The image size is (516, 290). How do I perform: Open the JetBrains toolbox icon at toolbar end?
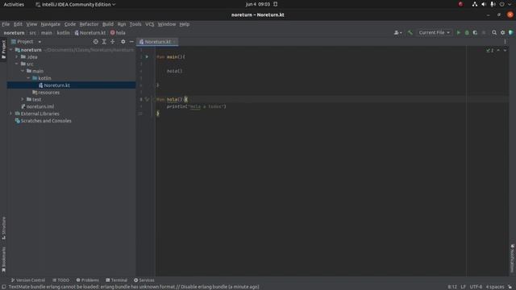click(x=511, y=32)
